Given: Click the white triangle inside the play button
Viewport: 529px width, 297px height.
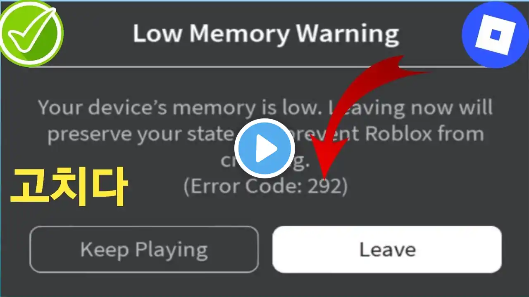Looking at the screenshot, I should coord(267,148).
